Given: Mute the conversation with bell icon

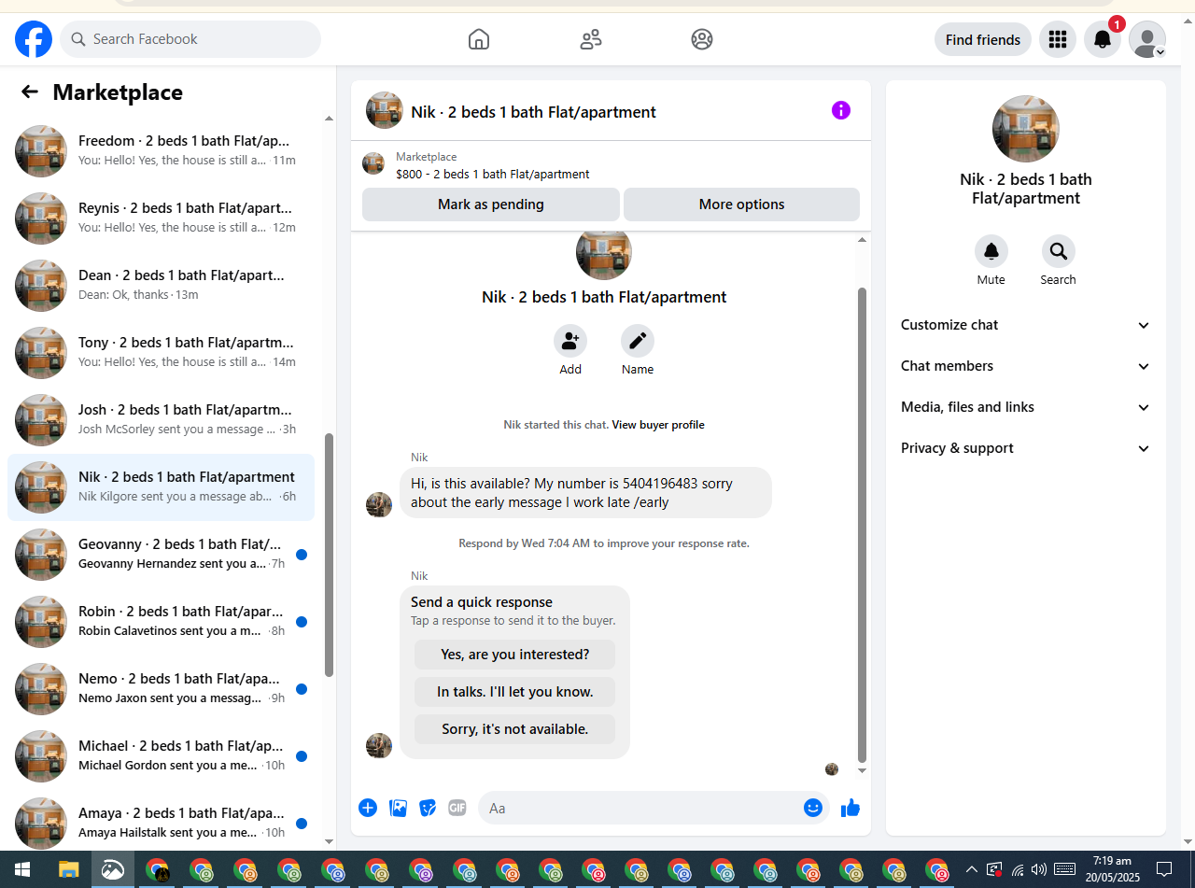Looking at the screenshot, I should (x=991, y=251).
